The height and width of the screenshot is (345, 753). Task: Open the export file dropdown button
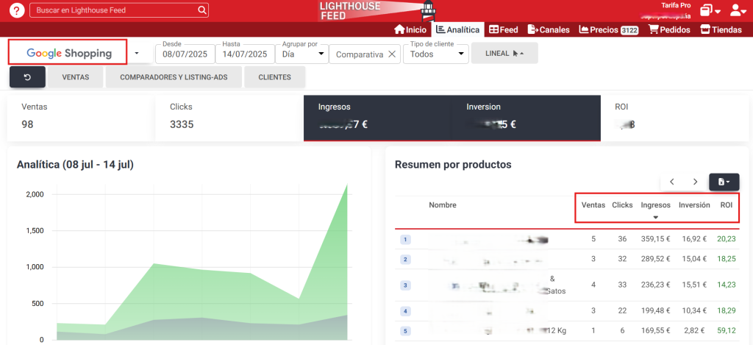[724, 182]
